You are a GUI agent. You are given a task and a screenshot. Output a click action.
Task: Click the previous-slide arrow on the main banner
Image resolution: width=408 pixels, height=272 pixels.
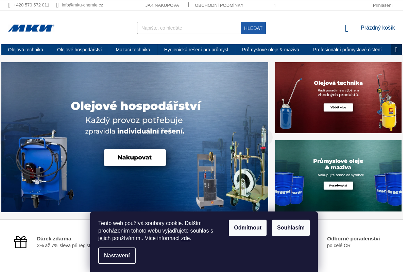point(5,137)
